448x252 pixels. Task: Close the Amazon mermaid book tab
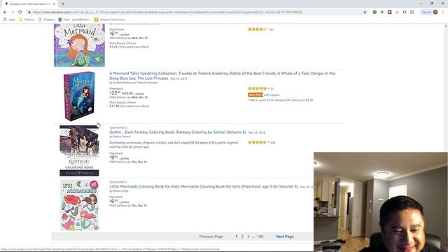[54, 4]
